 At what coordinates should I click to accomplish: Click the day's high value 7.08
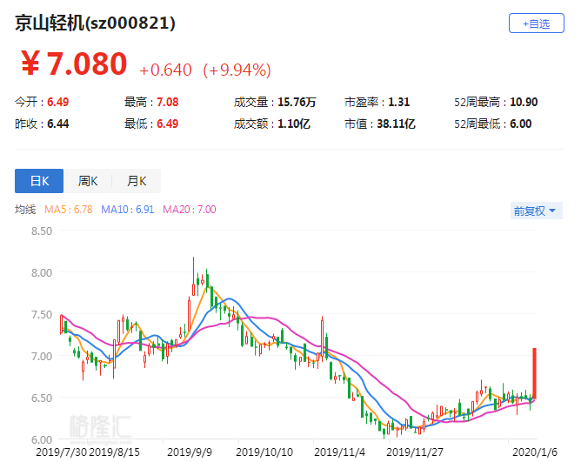(x=168, y=102)
